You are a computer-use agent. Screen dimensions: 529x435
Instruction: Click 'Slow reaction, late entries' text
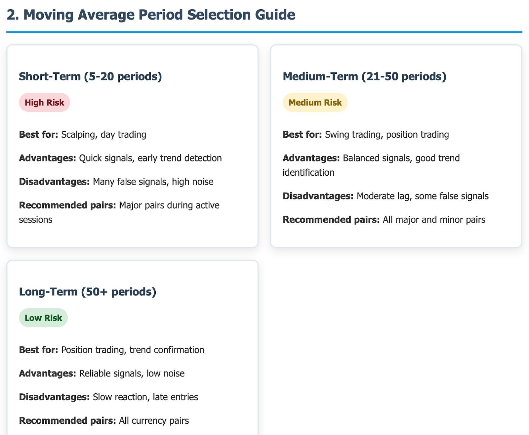click(x=145, y=397)
